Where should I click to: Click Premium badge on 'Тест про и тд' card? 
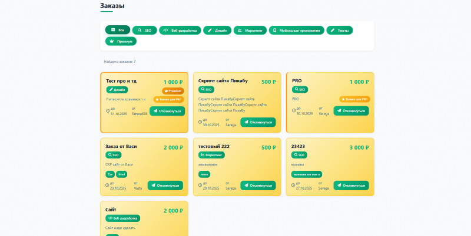[x=173, y=91]
